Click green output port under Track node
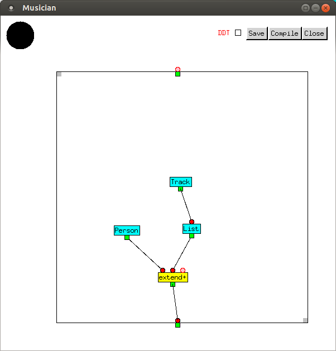336x351 pixels. pos(180,189)
